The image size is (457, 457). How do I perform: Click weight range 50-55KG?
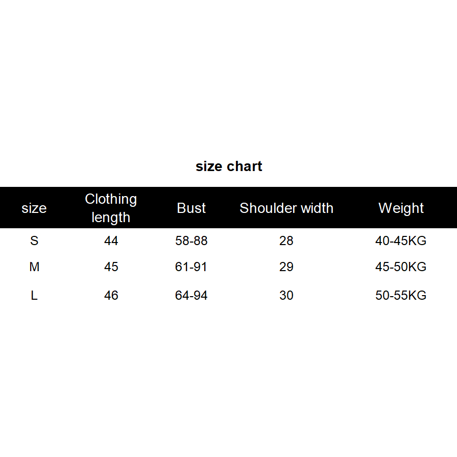click(401, 296)
